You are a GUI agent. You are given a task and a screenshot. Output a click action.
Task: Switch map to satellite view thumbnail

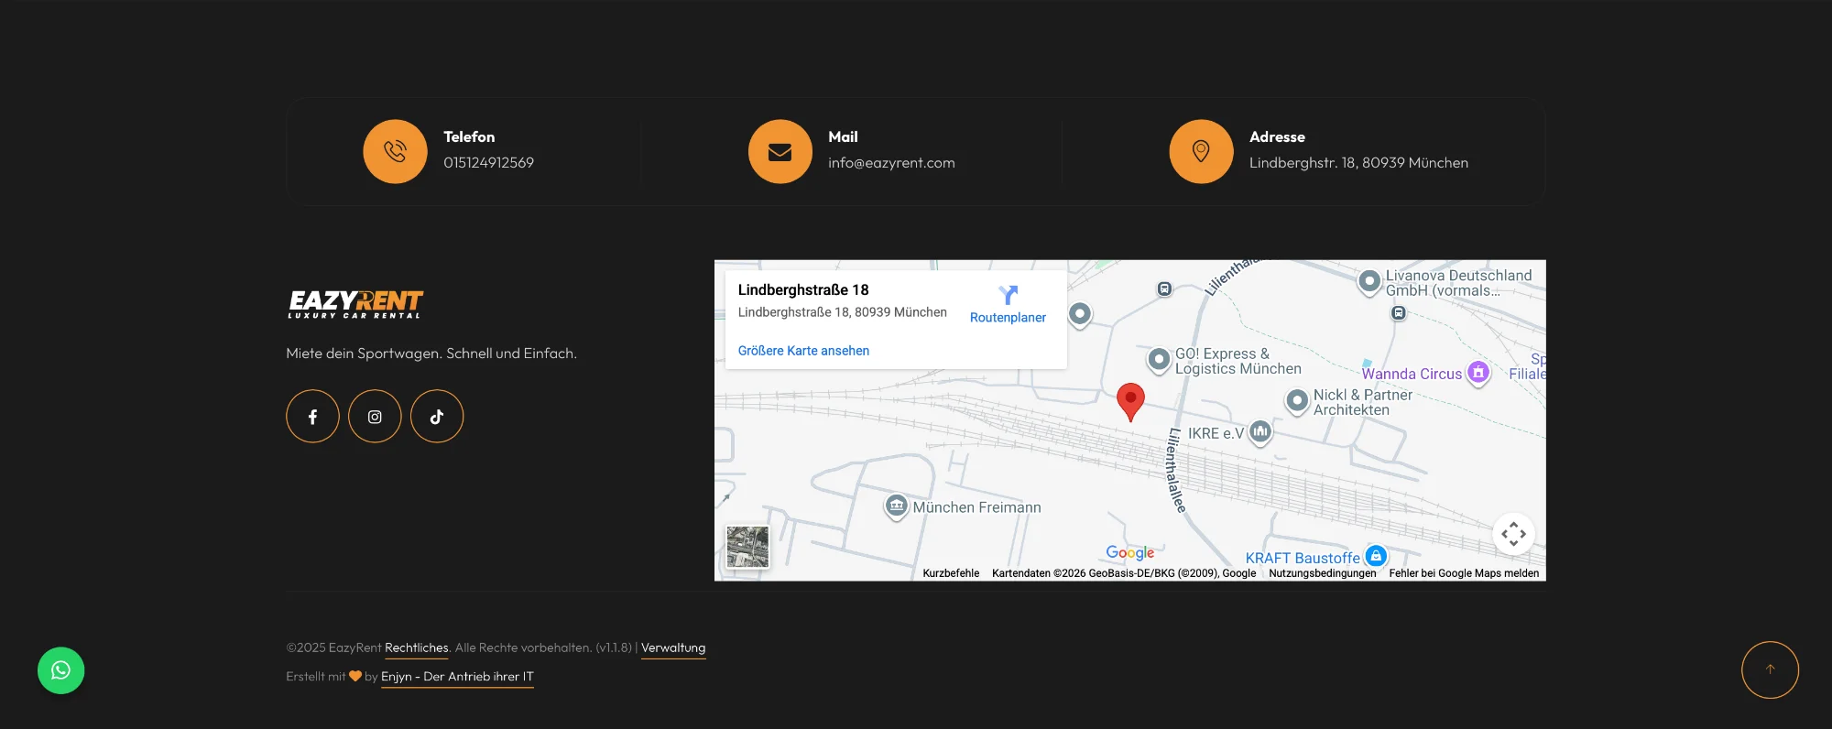[x=747, y=547]
